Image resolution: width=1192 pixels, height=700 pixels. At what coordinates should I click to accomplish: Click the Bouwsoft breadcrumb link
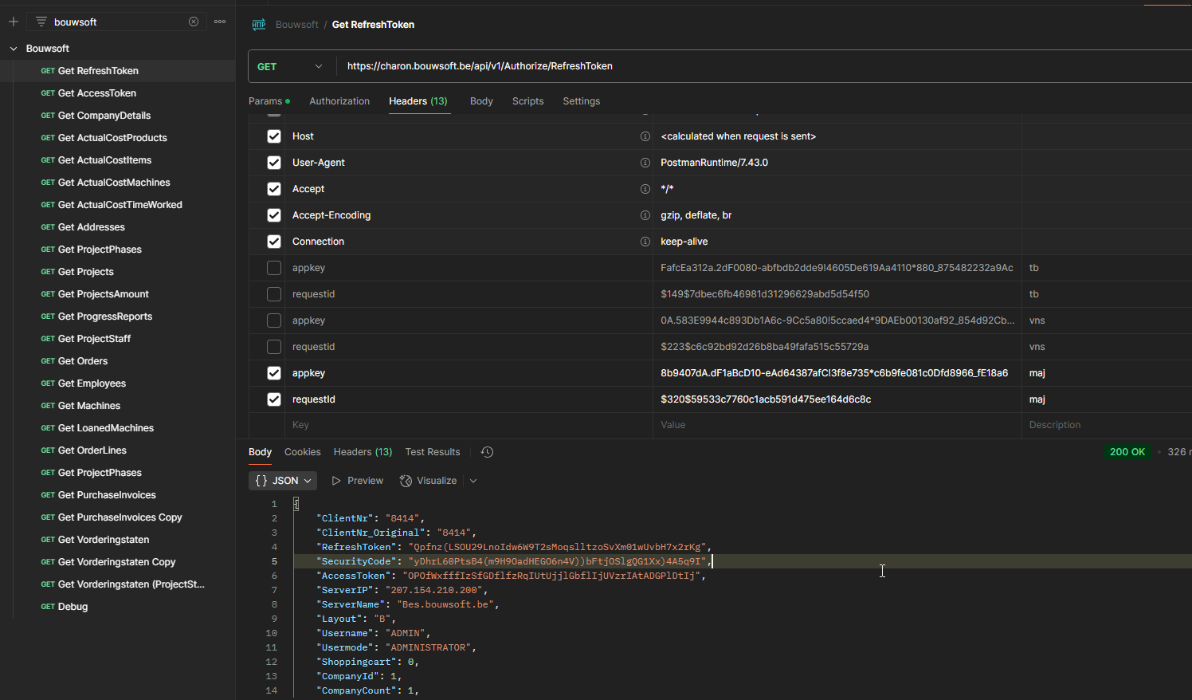(297, 25)
